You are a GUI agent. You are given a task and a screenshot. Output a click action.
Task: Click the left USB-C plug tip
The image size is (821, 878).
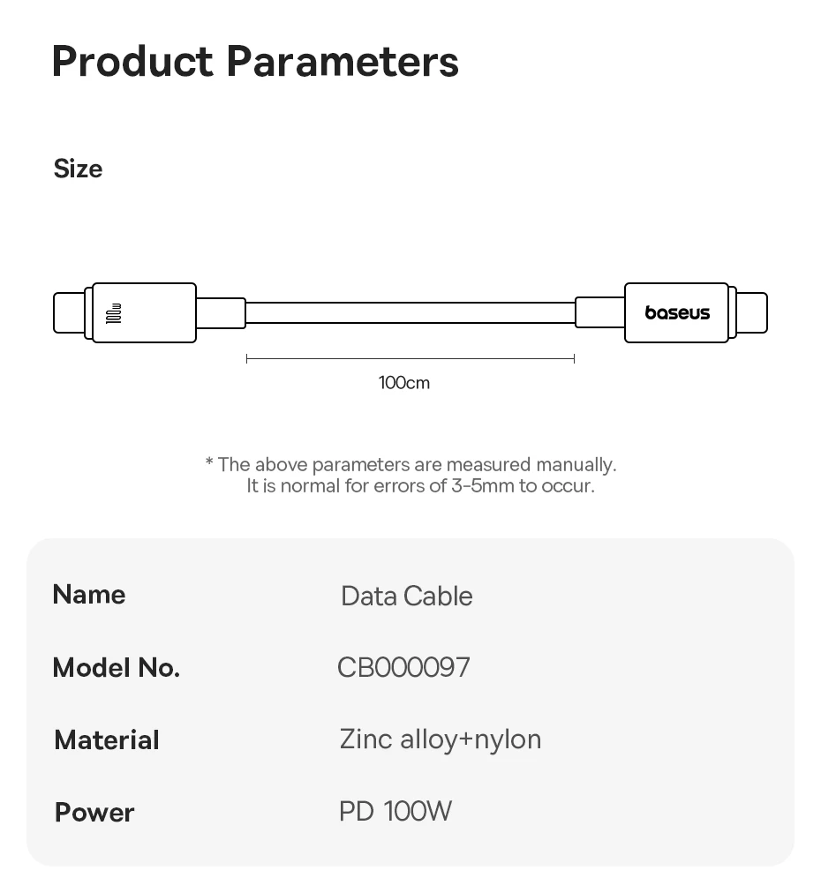pos(69,313)
